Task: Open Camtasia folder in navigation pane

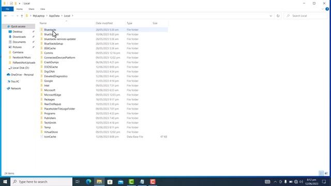Action: 18,52
